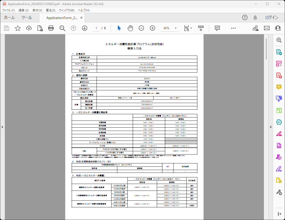The height and width of the screenshot is (220, 285).
Task: Switch to the ホーム tab
Action: pos(9,18)
